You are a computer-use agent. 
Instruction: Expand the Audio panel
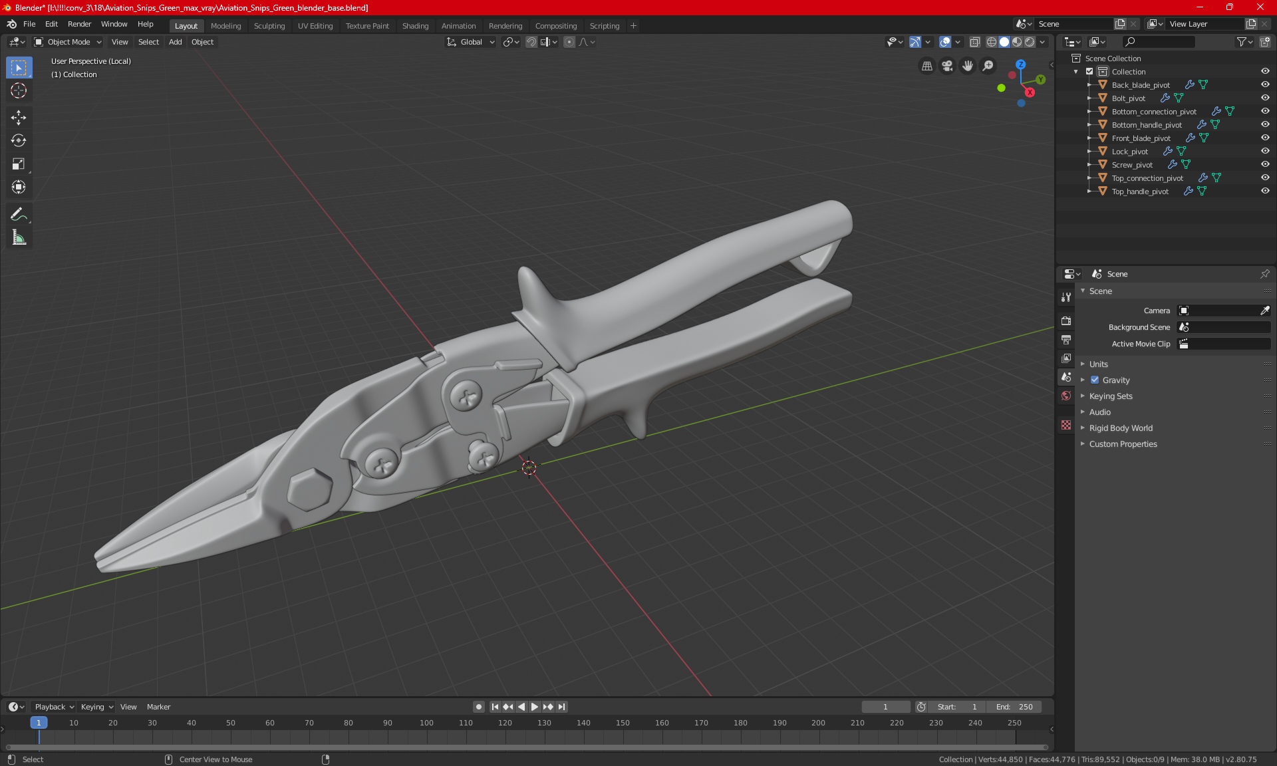1099,412
